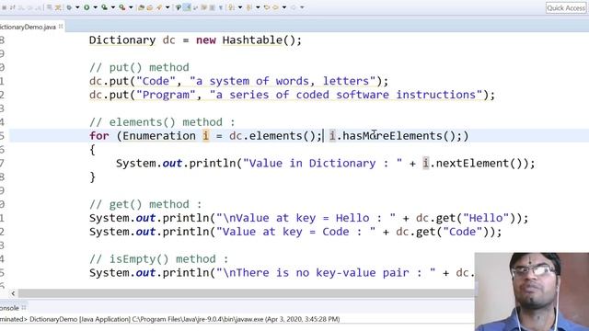
Task: Click hasMoreElements() in the for loop
Action: [x=398, y=136]
